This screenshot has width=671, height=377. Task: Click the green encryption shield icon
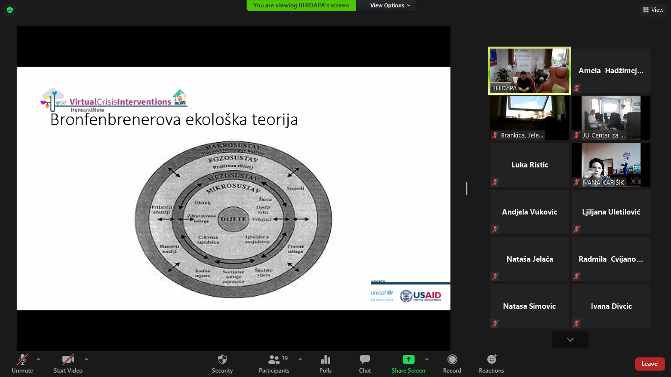click(x=10, y=10)
